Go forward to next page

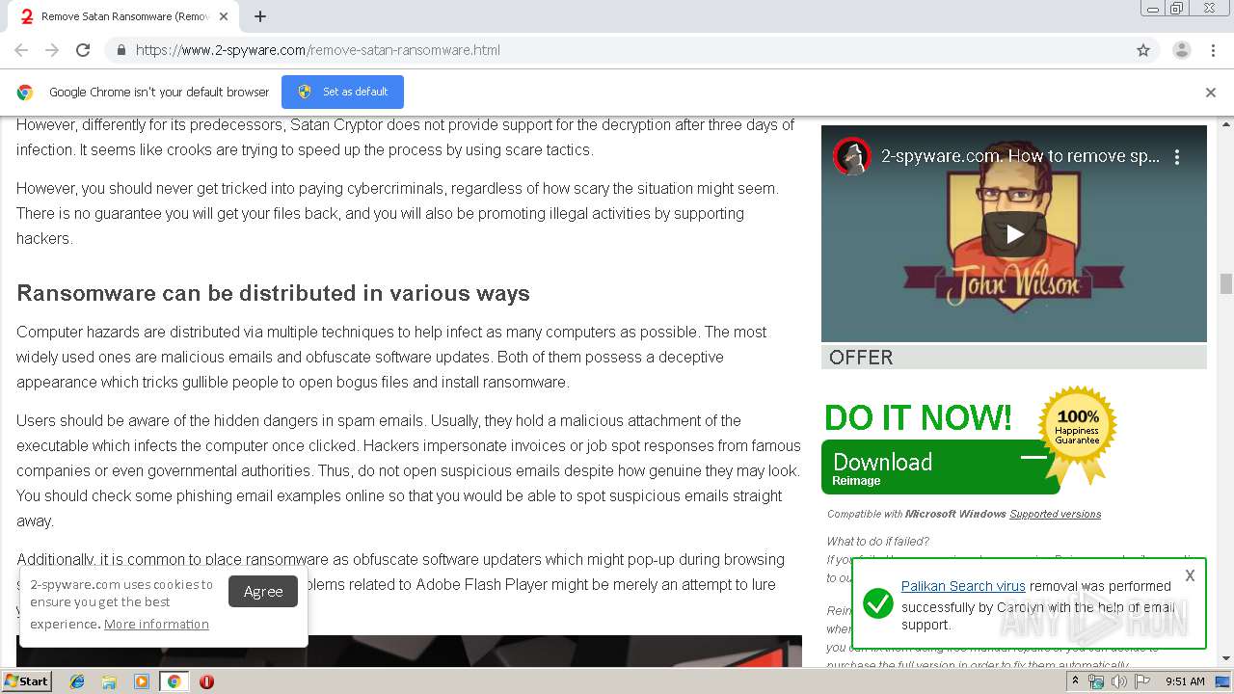click(52, 50)
